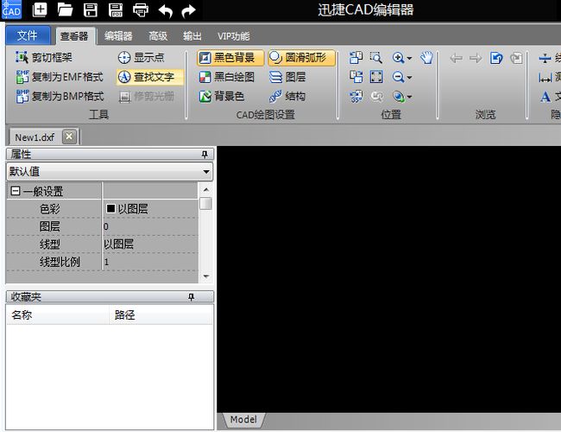Open the zoom out dropdown arrow
The width and height of the screenshot is (561, 432).
click(x=409, y=78)
